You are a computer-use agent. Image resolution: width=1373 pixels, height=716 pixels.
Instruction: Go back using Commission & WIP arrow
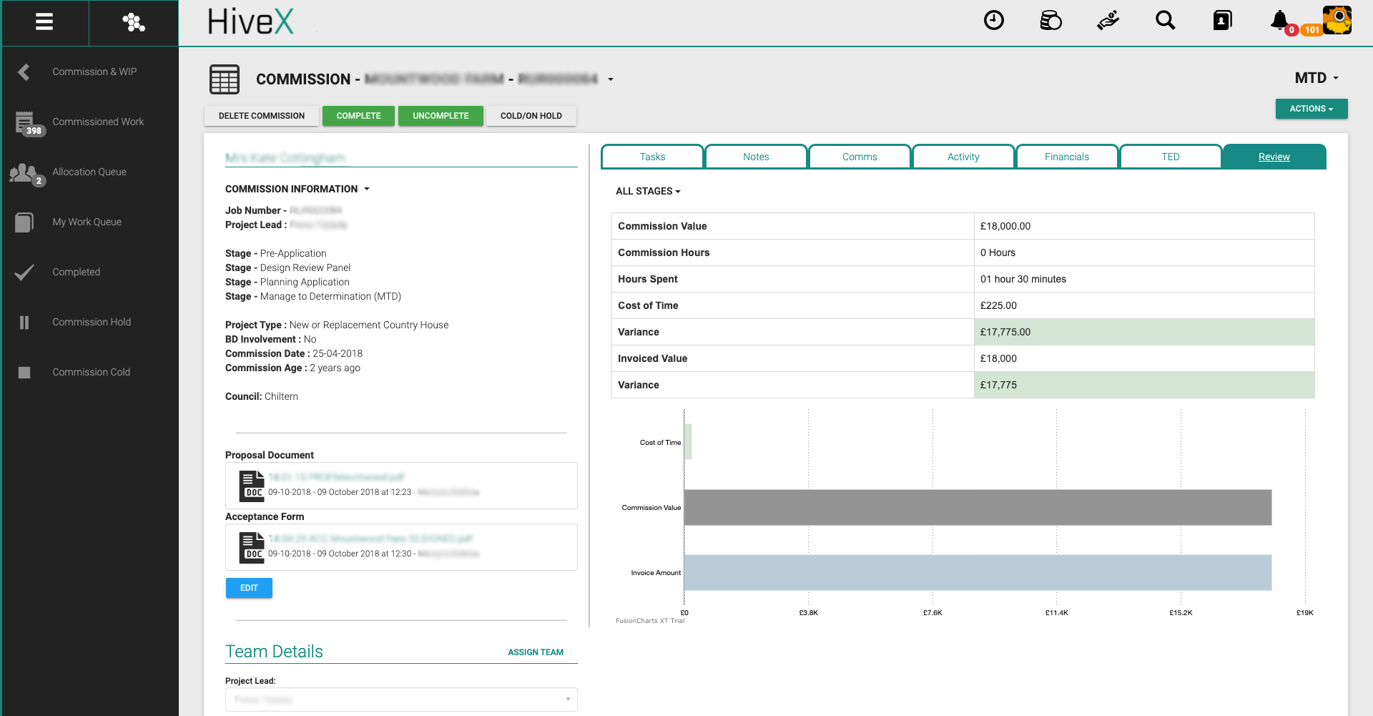pos(24,72)
